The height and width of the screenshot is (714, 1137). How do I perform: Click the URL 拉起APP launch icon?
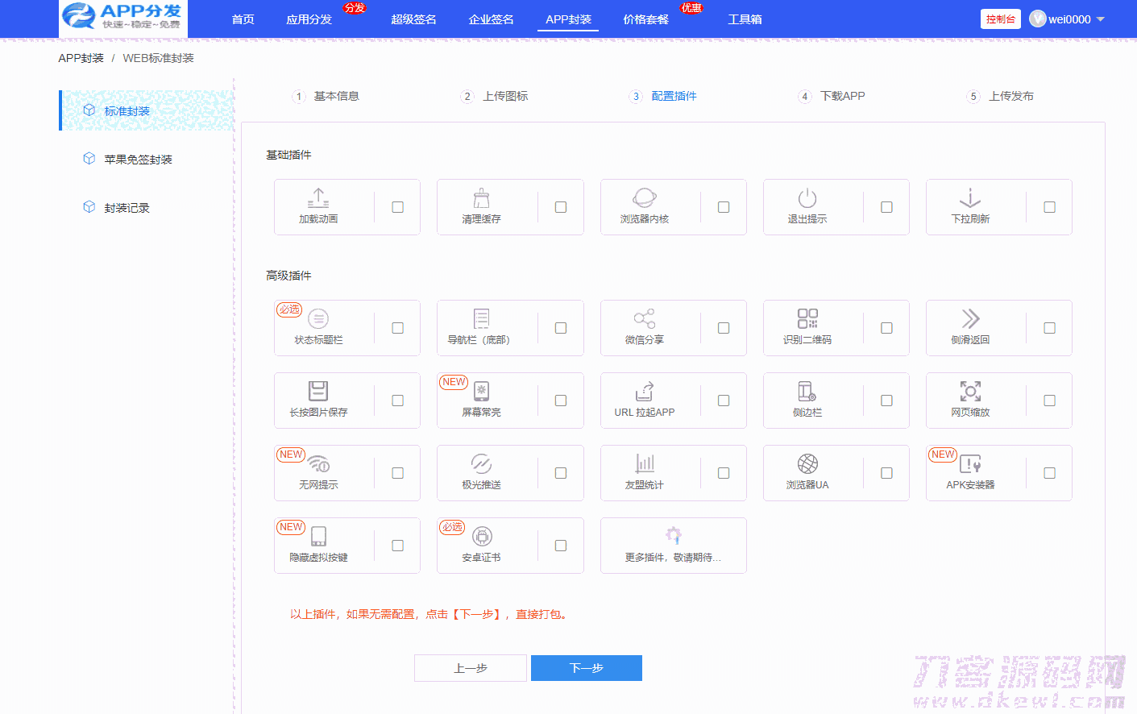click(645, 392)
